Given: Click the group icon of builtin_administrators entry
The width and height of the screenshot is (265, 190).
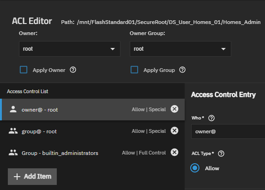Looking at the screenshot, I should [x=13, y=153].
